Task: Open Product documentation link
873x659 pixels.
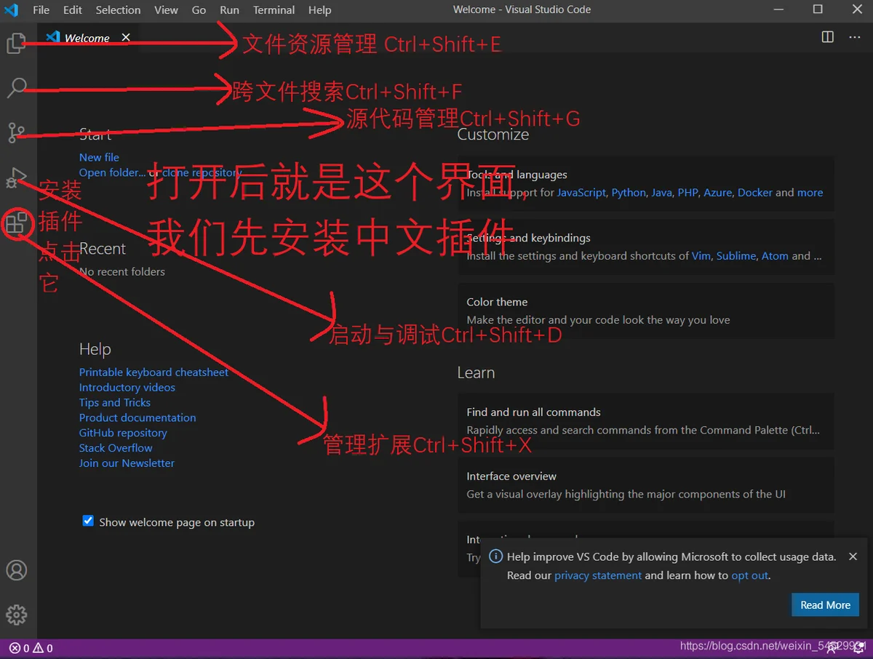Action: 137,418
